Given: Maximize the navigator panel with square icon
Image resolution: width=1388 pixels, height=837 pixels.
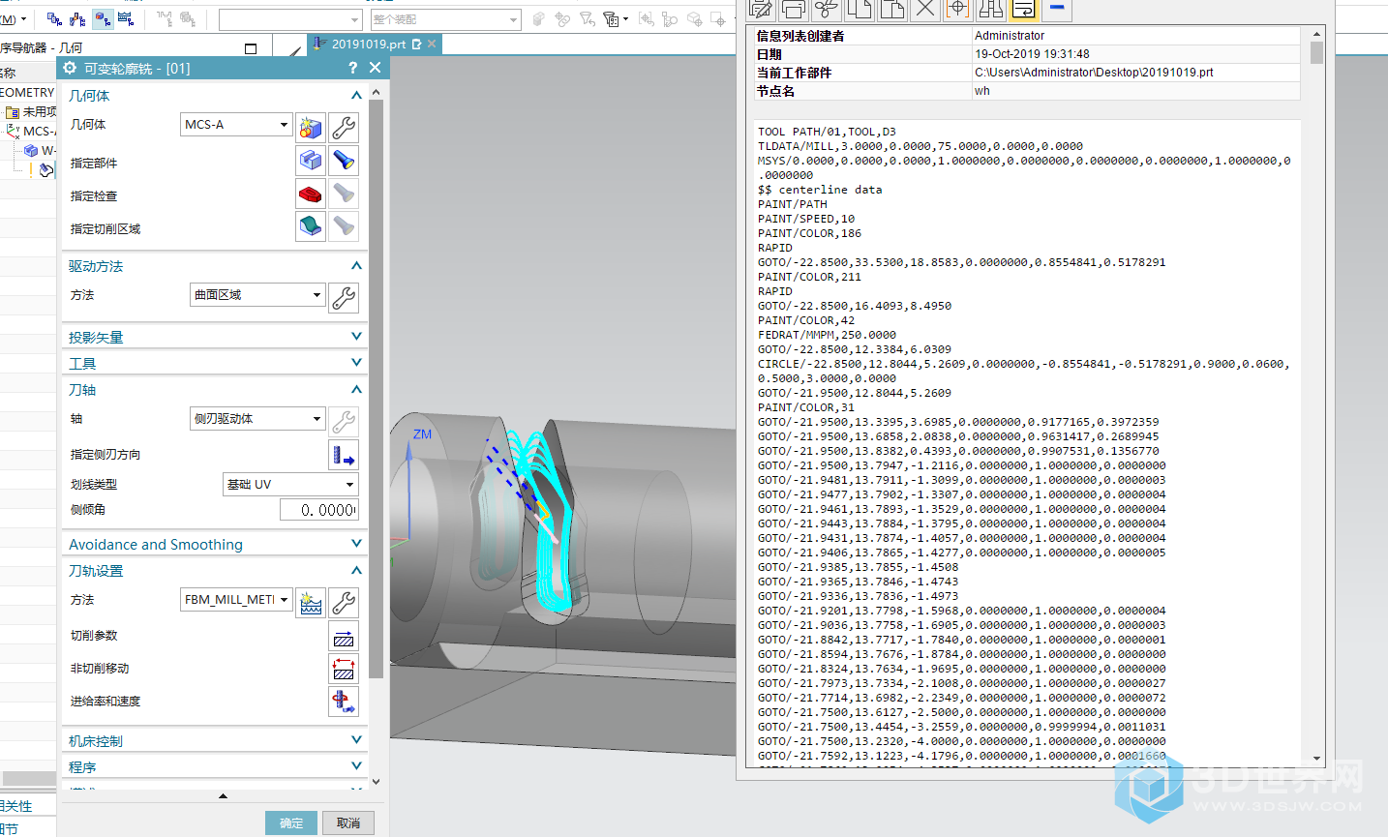Looking at the screenshot, I should [251, 48].
